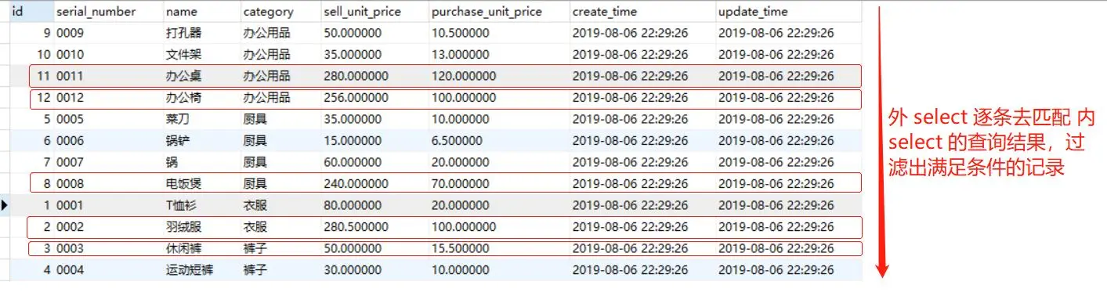This screenshot has width=1107, height=296.
Task: Select the name cell 文件架
Action: [183, 54]
